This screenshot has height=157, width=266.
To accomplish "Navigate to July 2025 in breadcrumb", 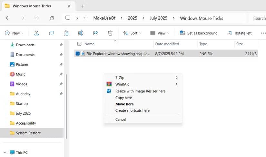I will point(158,18).
